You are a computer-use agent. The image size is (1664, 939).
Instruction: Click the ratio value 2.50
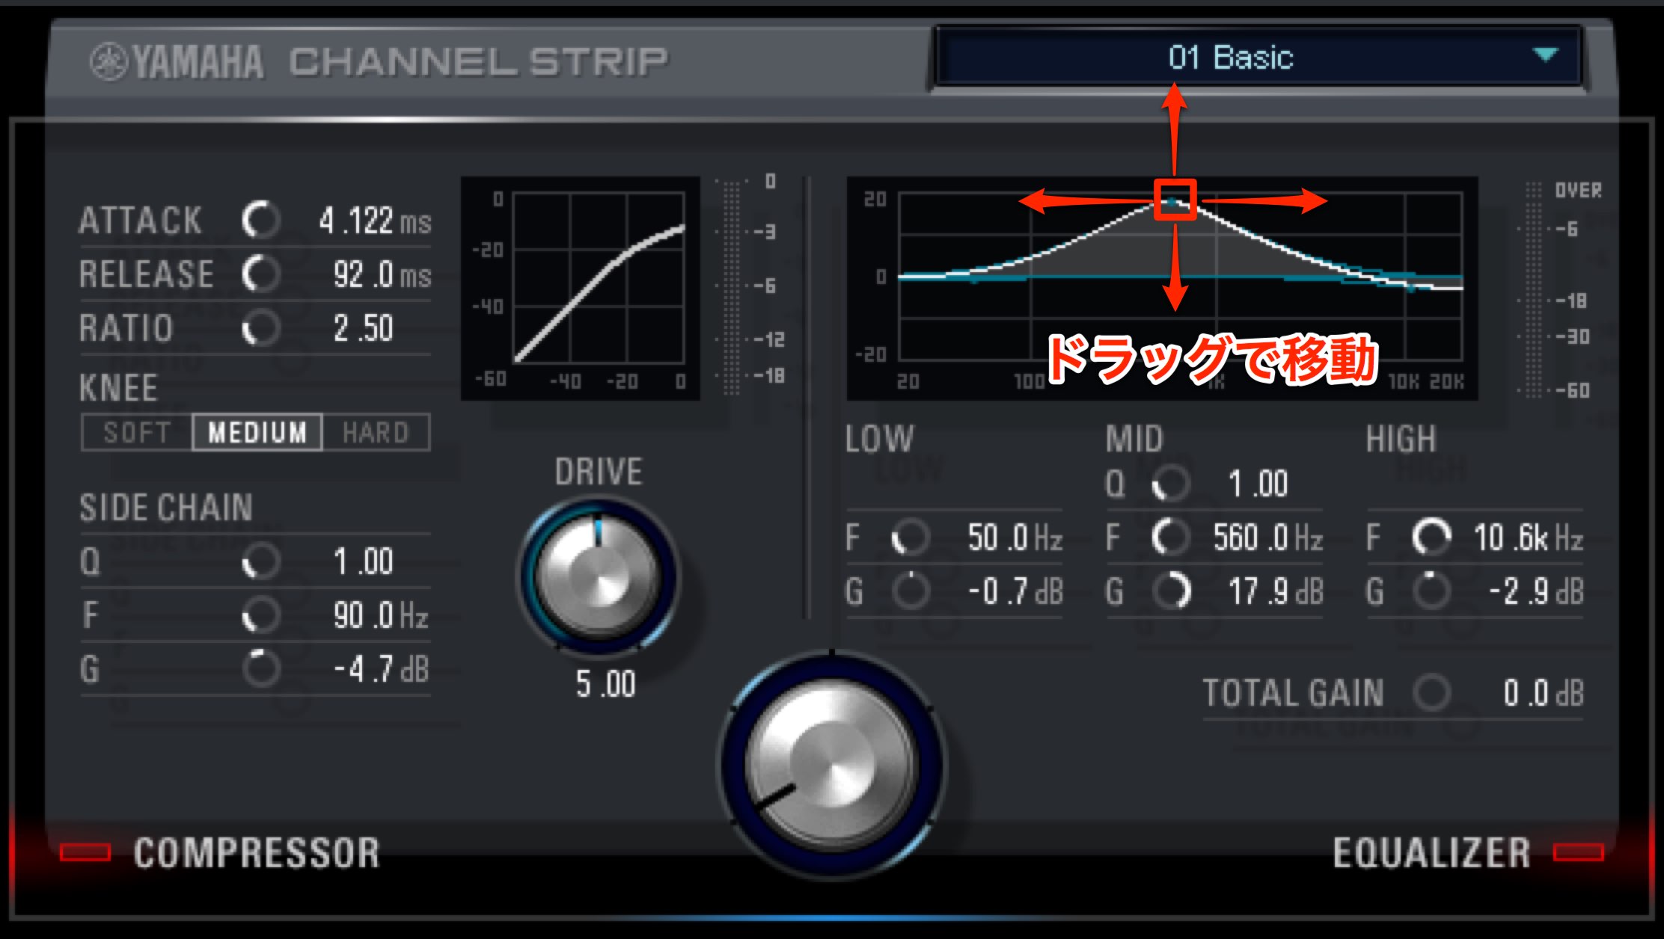tap(364, 329)
